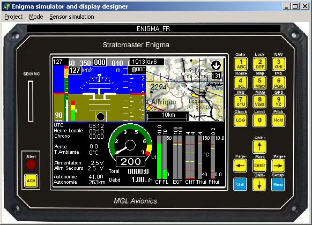Maximize the Enigma simulator window
The image size is (312, 225).
tap(295, 6)
